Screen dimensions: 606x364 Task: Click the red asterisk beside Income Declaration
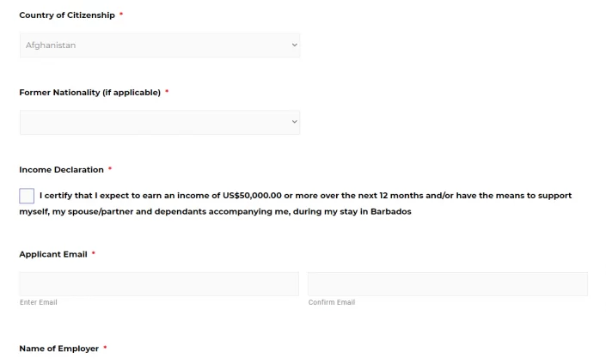110,168
